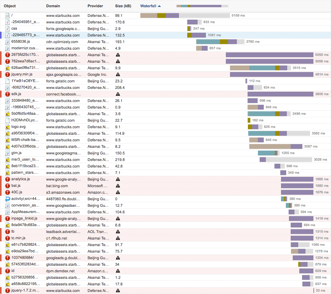Click the 5159 ms waterfall bar for root
This screenshot has height=294, width=331.
[x=185, y=16]
